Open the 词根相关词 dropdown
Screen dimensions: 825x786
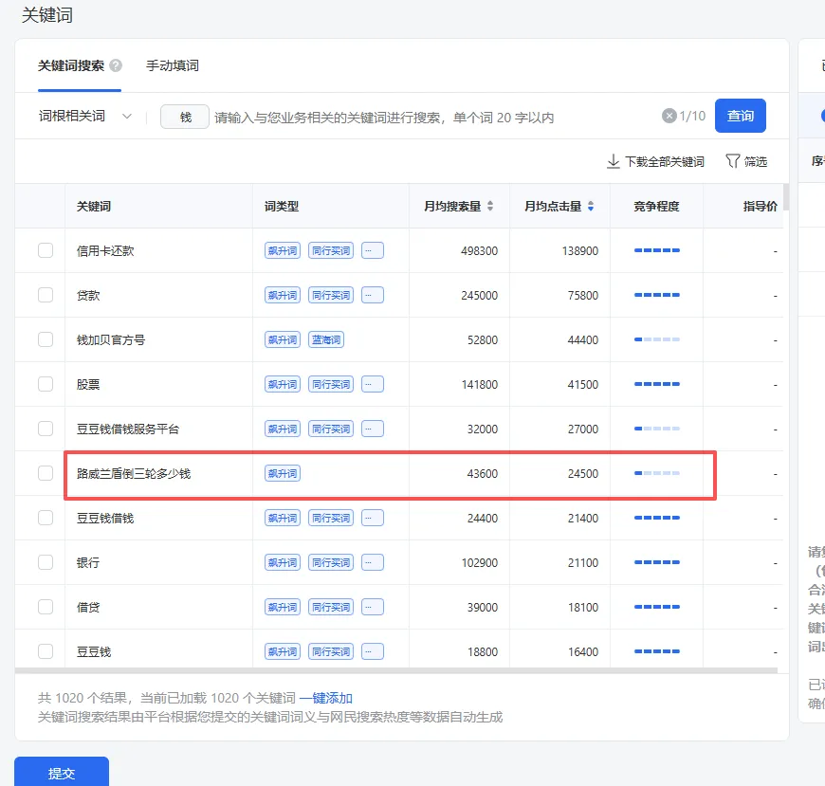(85, 116)
